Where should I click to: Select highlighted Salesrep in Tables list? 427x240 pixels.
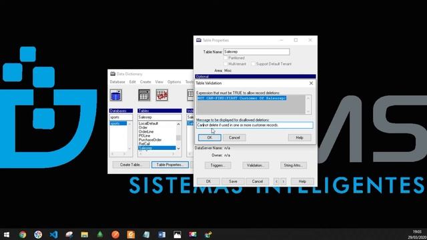point(157,148)
